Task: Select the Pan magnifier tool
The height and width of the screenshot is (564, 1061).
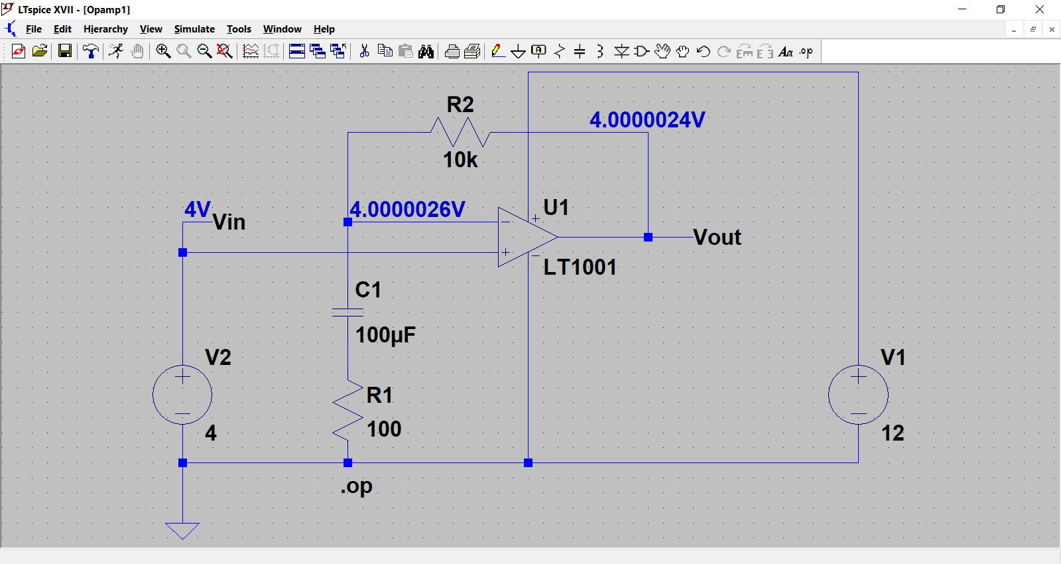Action: click(184, 51)
